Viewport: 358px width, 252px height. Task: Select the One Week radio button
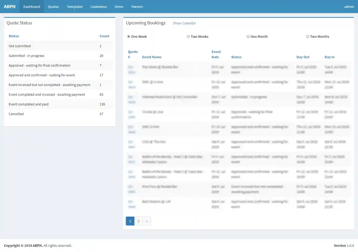[129, 36]
